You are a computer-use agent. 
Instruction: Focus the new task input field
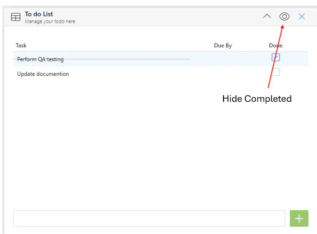pyautogui.click(x=149, y=218)
